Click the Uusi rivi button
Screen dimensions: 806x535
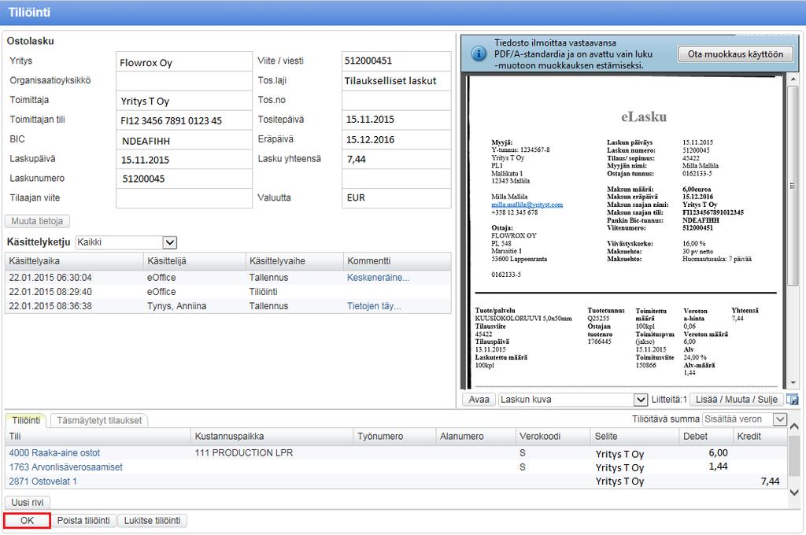pyautogui.click(x=28, y=502)
